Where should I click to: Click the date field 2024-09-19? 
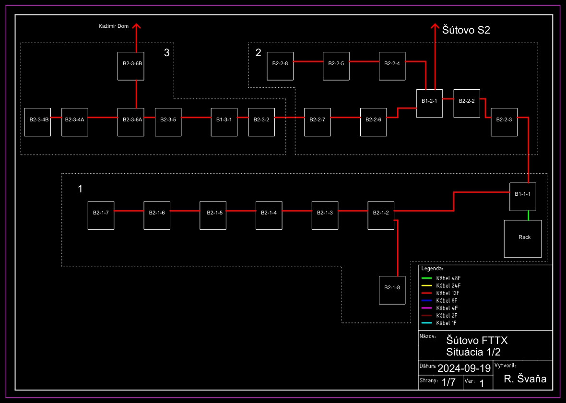(x=464, y=368)
